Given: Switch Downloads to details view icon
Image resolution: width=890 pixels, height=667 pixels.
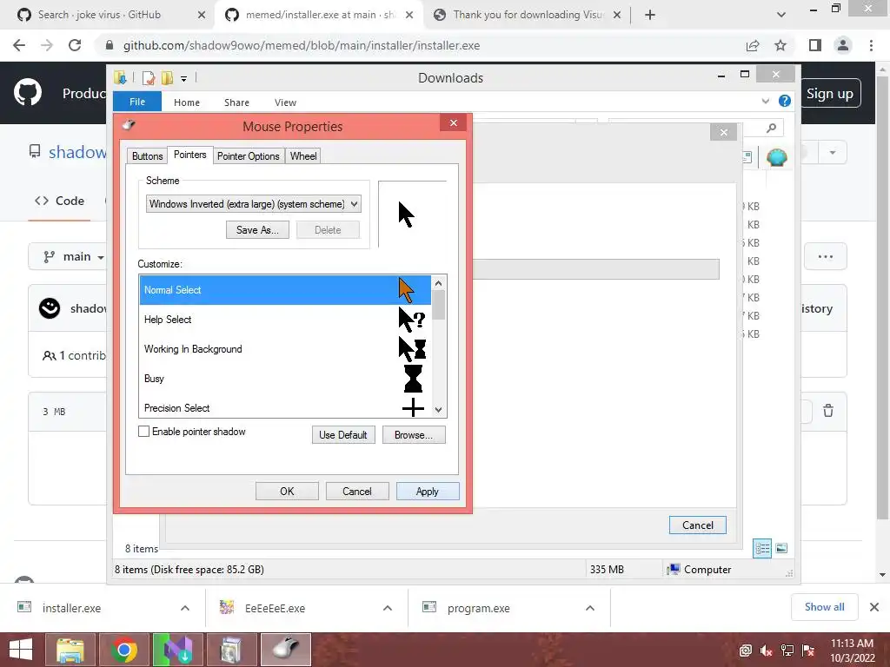Looking at the screenshot, I should pos(762,548).
